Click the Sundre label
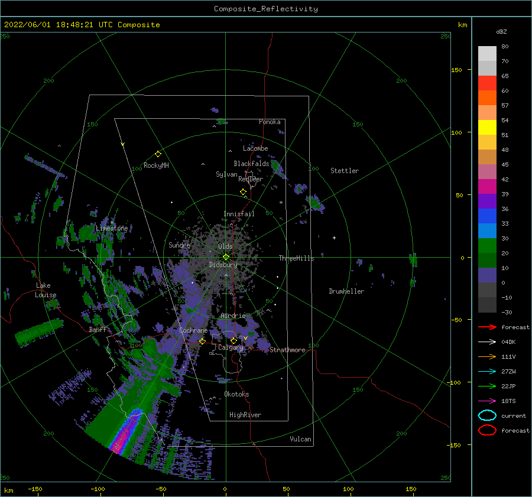This screenshot has height=497, width=532. tap(180, 245)
